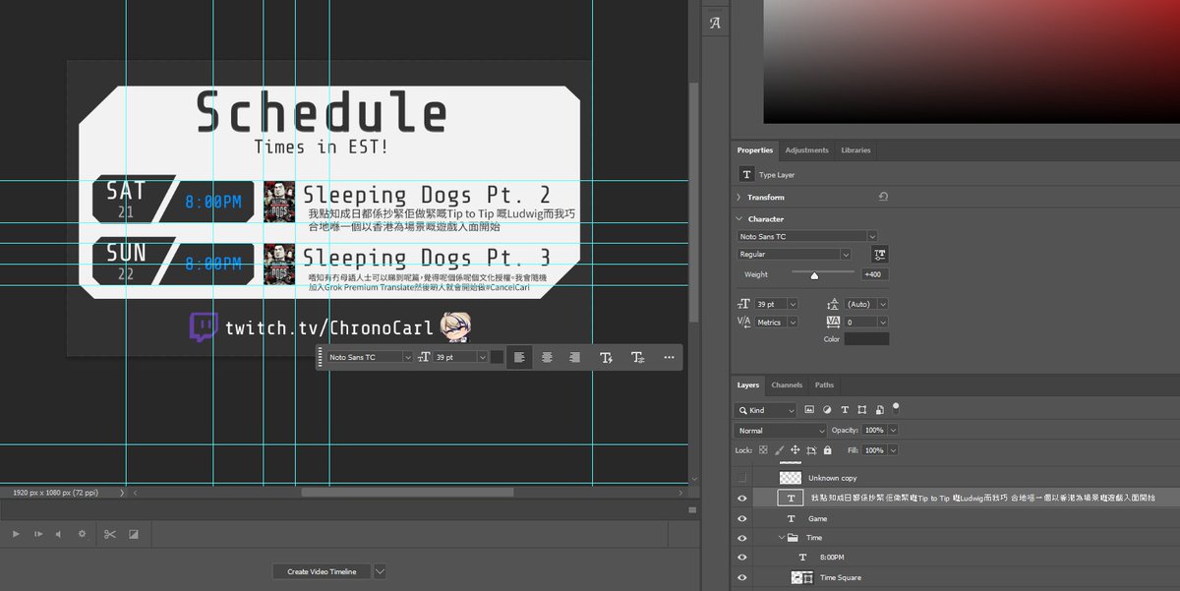This screenshot has height=591, width=1180.
Task: Right align text in floating taskbar
Action: 575,357
